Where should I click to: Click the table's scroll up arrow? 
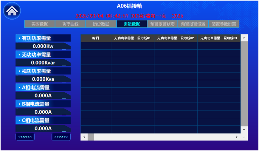pyautogui.click(x=244, y=38)
